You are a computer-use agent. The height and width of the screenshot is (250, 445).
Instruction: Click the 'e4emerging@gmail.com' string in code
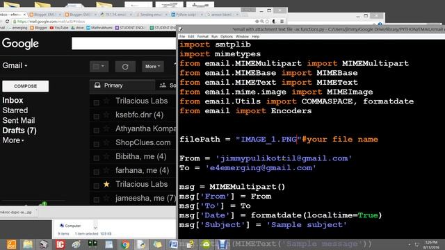coord(261,168)
